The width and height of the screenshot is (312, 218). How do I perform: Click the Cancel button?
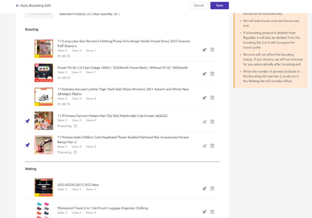(x=198, y=5)
